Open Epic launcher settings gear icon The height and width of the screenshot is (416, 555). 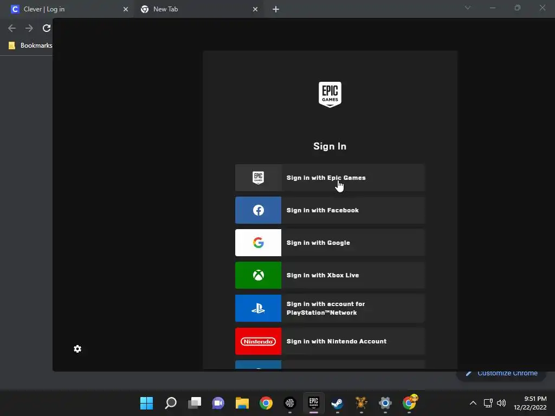pos(78,349)
